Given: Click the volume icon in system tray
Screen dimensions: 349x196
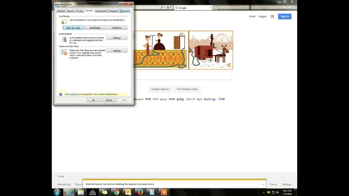Looking at the screenshot, I should 278,192.
